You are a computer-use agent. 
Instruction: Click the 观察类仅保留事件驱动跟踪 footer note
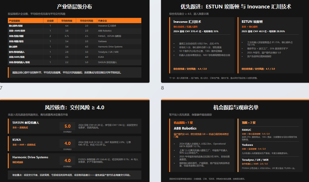207,179
